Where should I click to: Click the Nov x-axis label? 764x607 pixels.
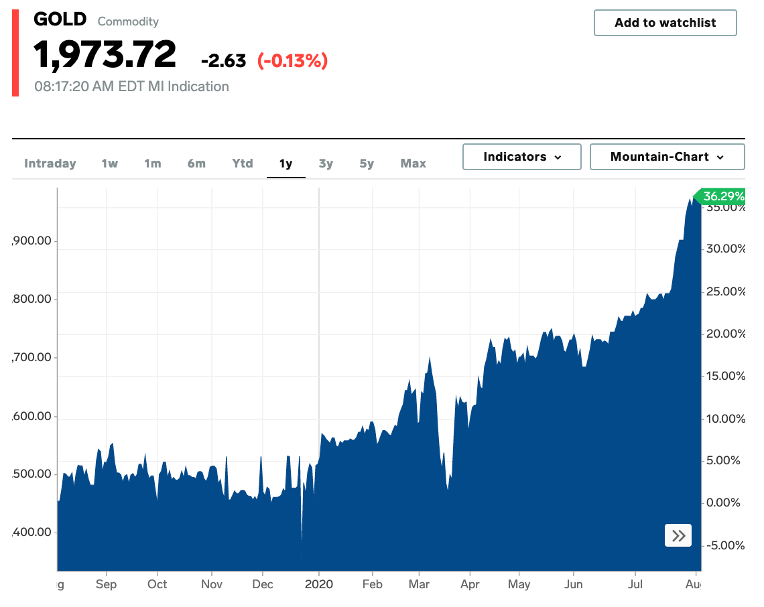point(212,584)
